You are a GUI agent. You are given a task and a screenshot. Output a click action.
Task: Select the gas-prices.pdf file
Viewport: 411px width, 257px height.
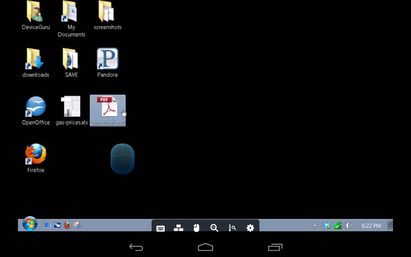[x=108, y=111]
